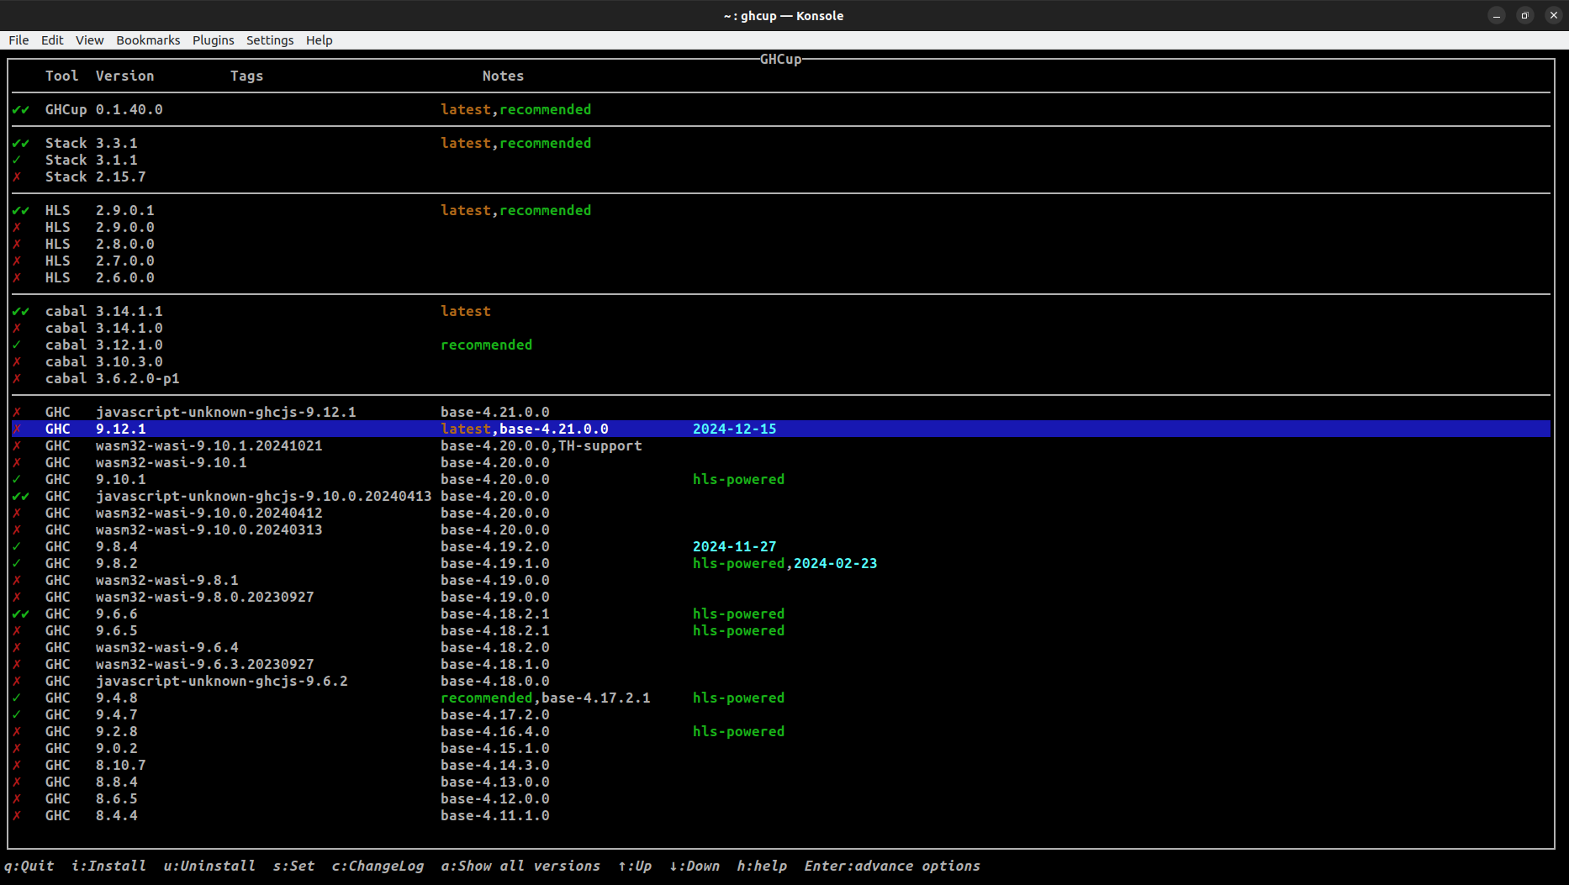1569x885 pixels.
Task: Click the double checkmark next to GHCup 0.1.40.0
Action: [x=20, y=110]
